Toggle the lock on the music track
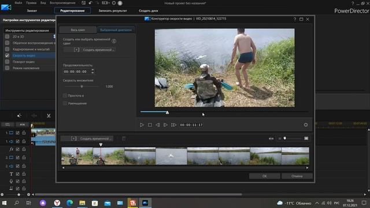This screenshot has width=370, height=208. point(24,188)
